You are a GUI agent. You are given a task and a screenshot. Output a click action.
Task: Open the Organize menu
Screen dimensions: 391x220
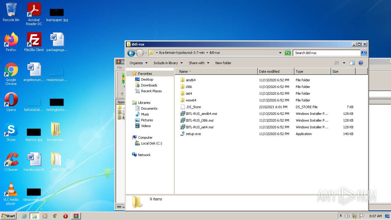tap(138, 63)
